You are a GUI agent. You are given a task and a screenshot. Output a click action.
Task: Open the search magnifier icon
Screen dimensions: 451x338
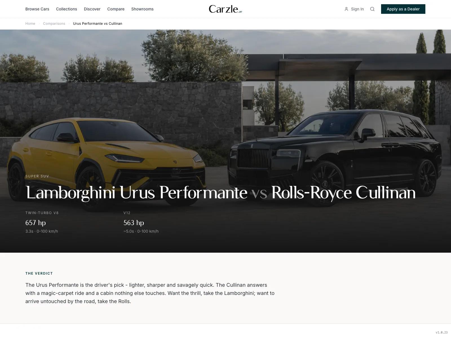[372, 9]
